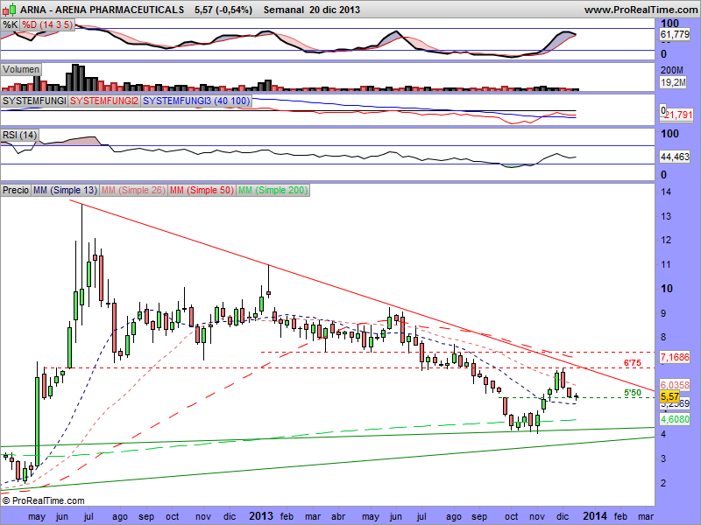Image resolution: width=701 pixels, height=525 pixels.
Task: Select the MM (Simple 200) legend
Action: pyautogui.click(x=273, y=190)
